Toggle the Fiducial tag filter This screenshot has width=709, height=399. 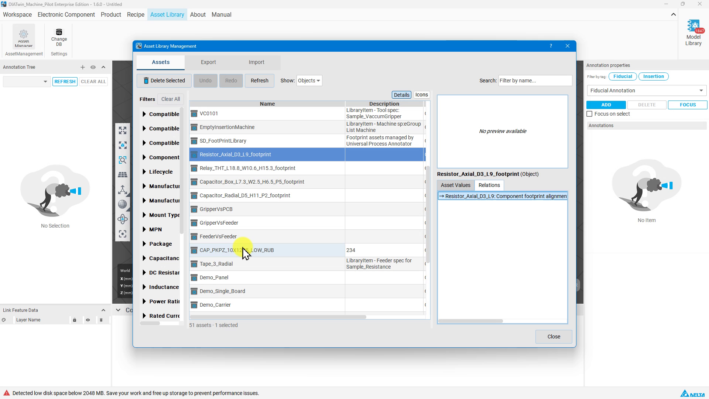623,76
